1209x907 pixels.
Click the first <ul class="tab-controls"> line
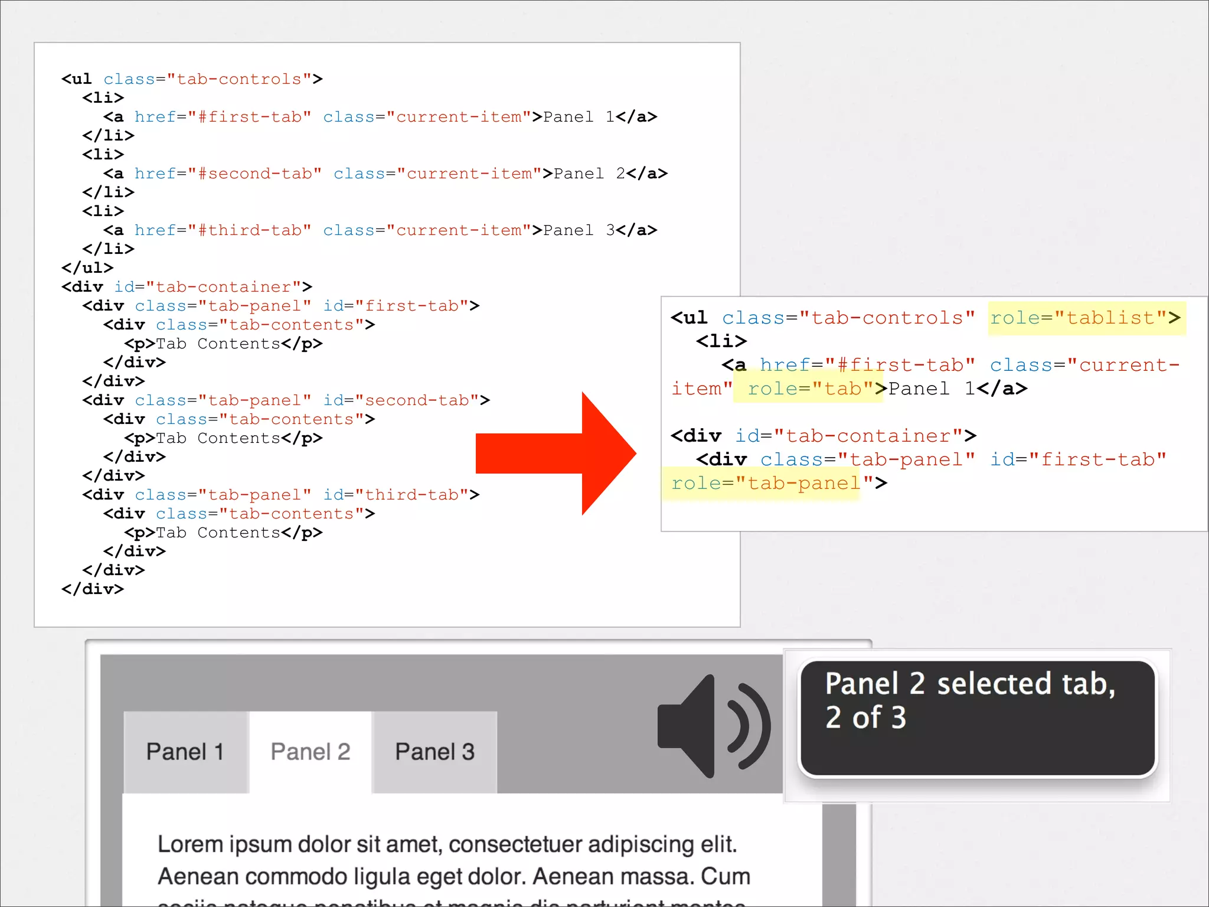(192, 79)
